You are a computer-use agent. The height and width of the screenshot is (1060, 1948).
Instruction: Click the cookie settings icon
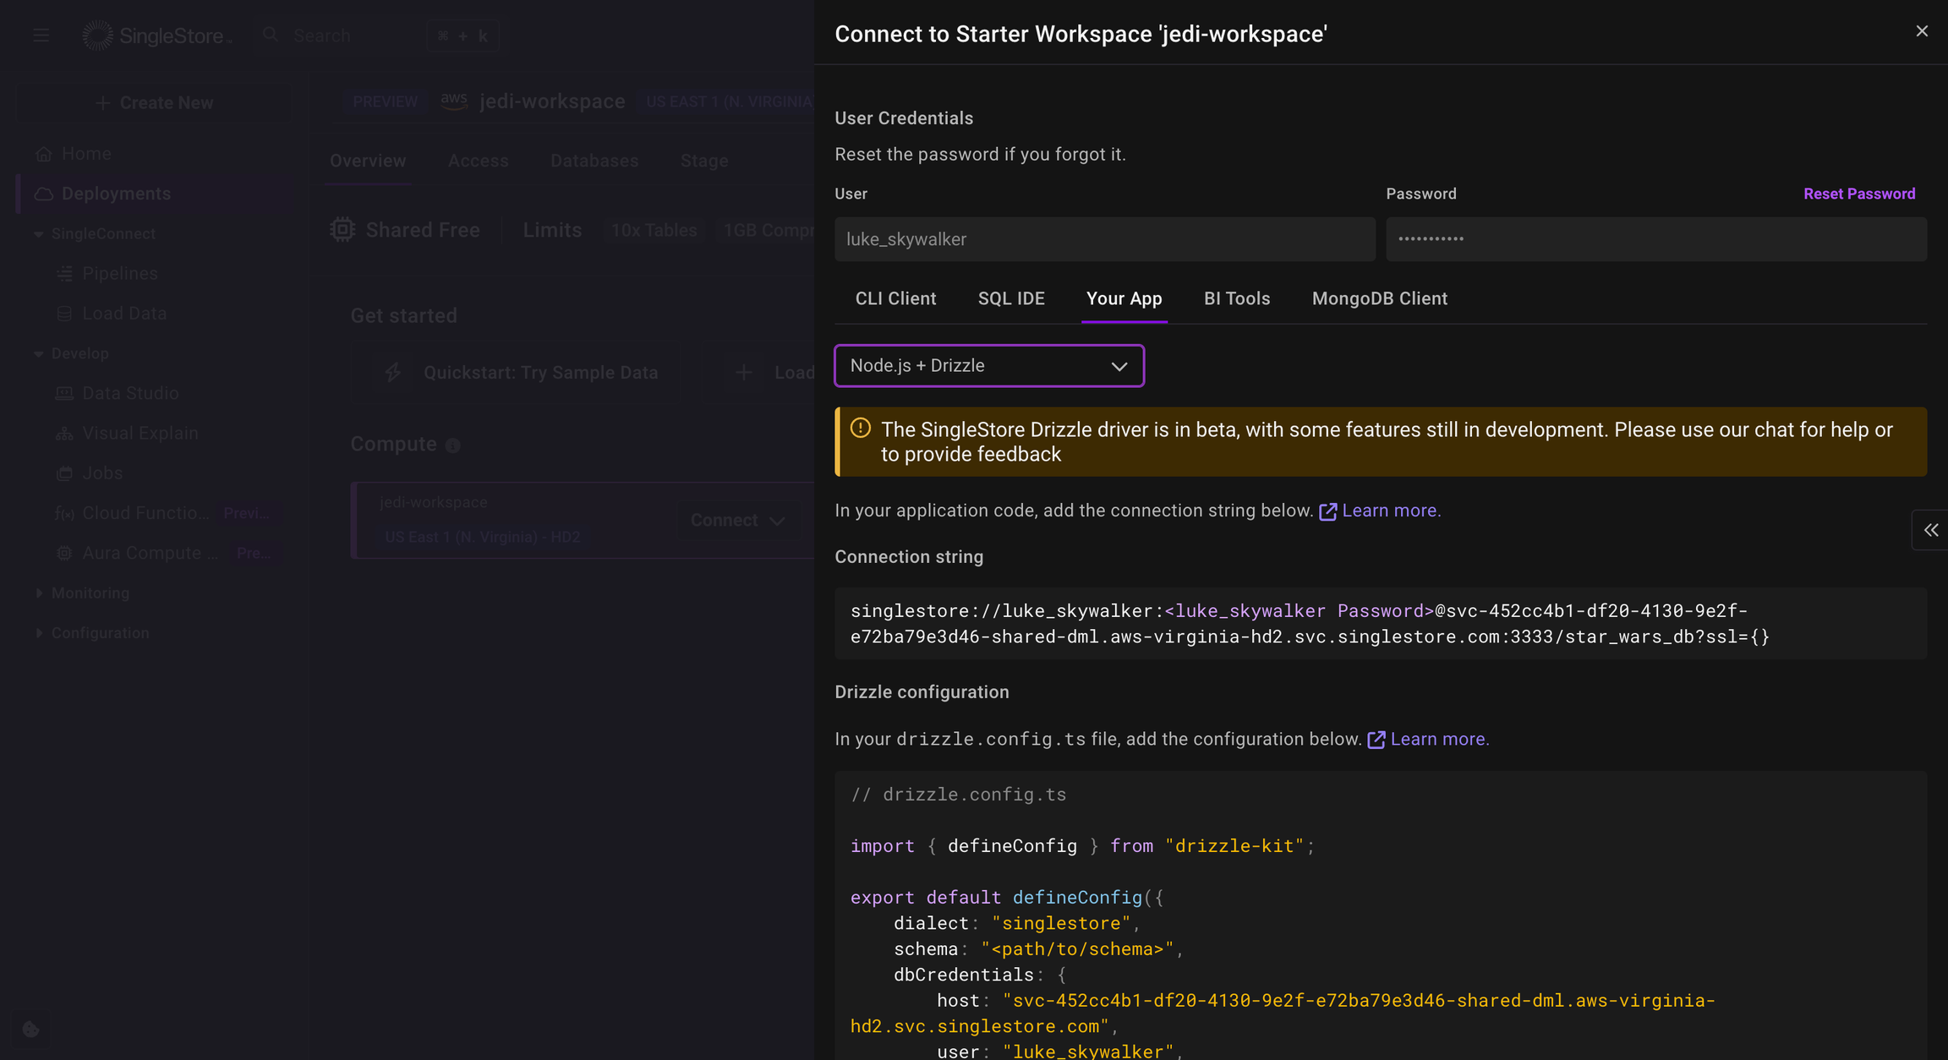pyautogui.click(x=30, y=1030)
